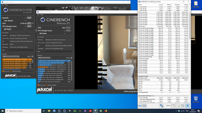Expand Details arrow in Cinebench R15 ranking
This screenshot has width=202, height=113.
click(32, 56)
